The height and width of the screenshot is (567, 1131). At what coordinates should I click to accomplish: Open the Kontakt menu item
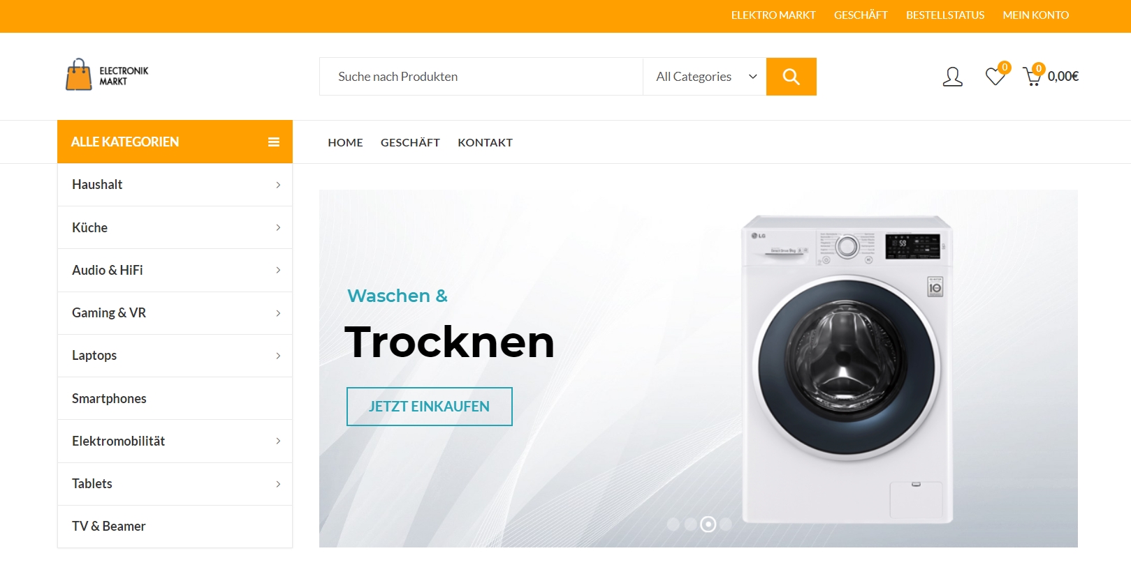(485, 142)
